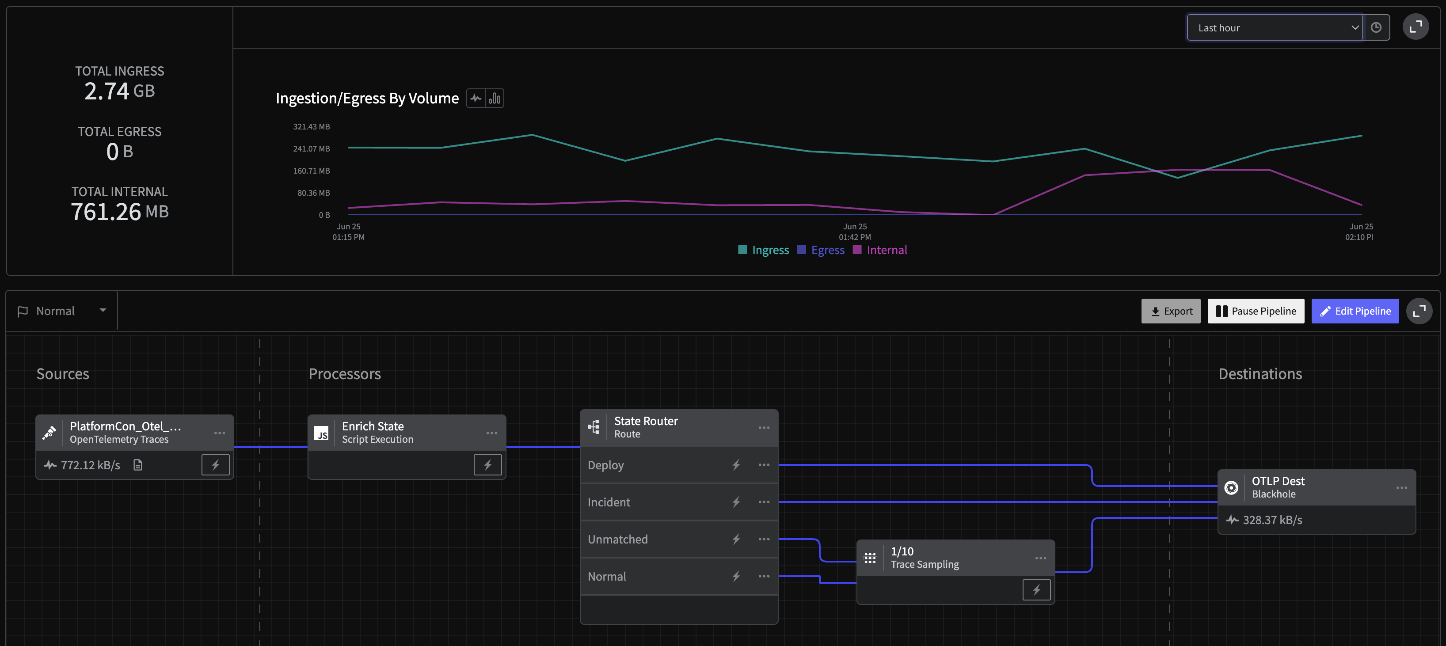This screenshot has width=1446, height=646.
Task: Click lightning icon on Deploy route
Action: [x=736, y=465]
